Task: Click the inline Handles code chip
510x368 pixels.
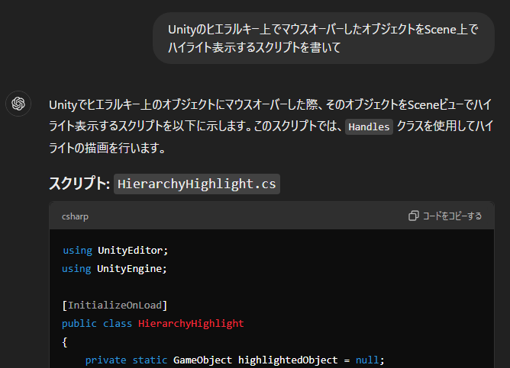Action: (369, 126)
